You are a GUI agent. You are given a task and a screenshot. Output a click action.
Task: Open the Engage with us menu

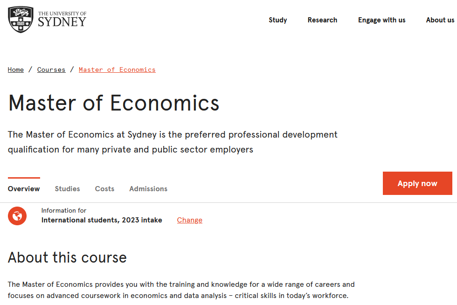[381, 20]
